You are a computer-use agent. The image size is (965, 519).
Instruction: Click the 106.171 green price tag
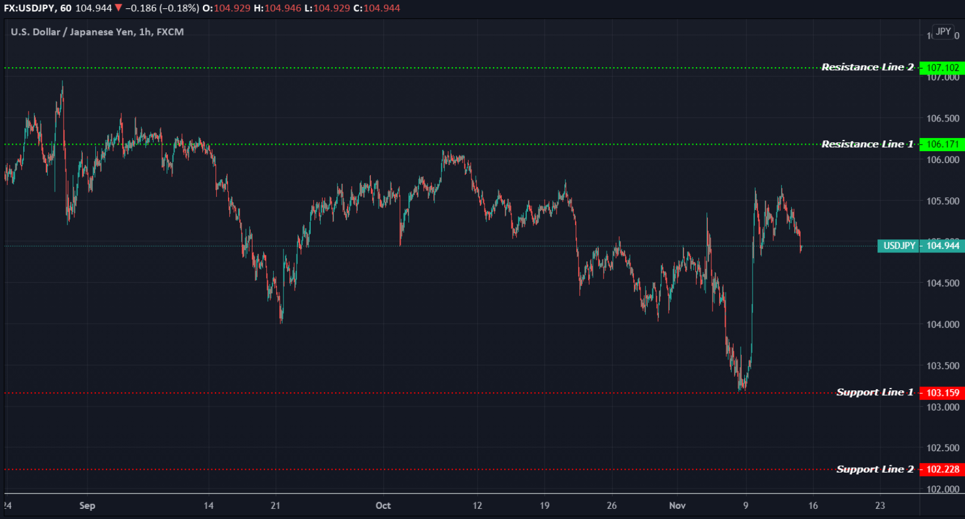tap(942, 144)
